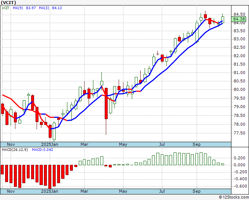Click the 82.00 price axis label
Viewport: 249px width, 200px height.
[239, 56]
